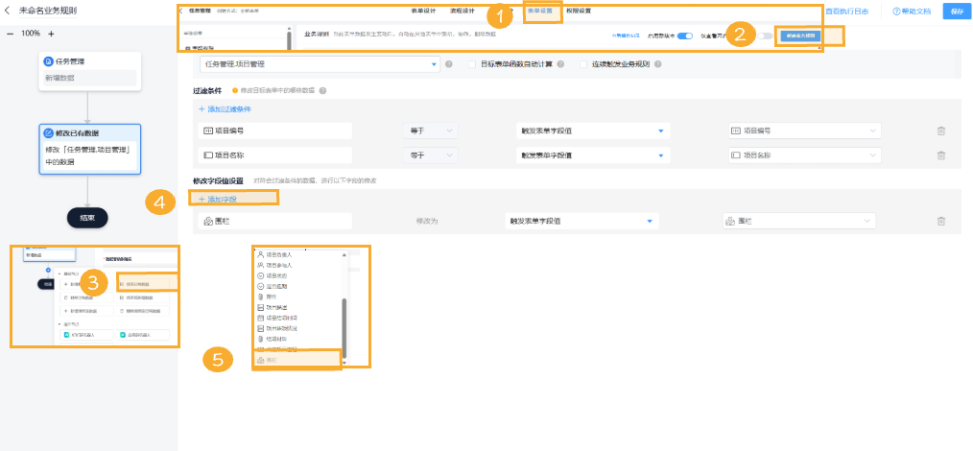
Task: Open the 等于 operator dropdown for 项目编号
Action: (432, 131)
